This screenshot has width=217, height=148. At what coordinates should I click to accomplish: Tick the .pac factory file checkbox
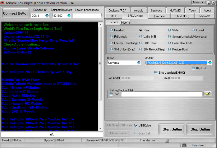tap(111, 94)
